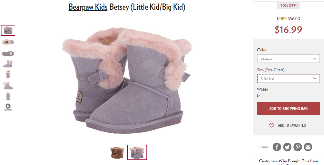Click the heart icon for favorites
This screenshot has height=165, width=324.
click(271, 125)
